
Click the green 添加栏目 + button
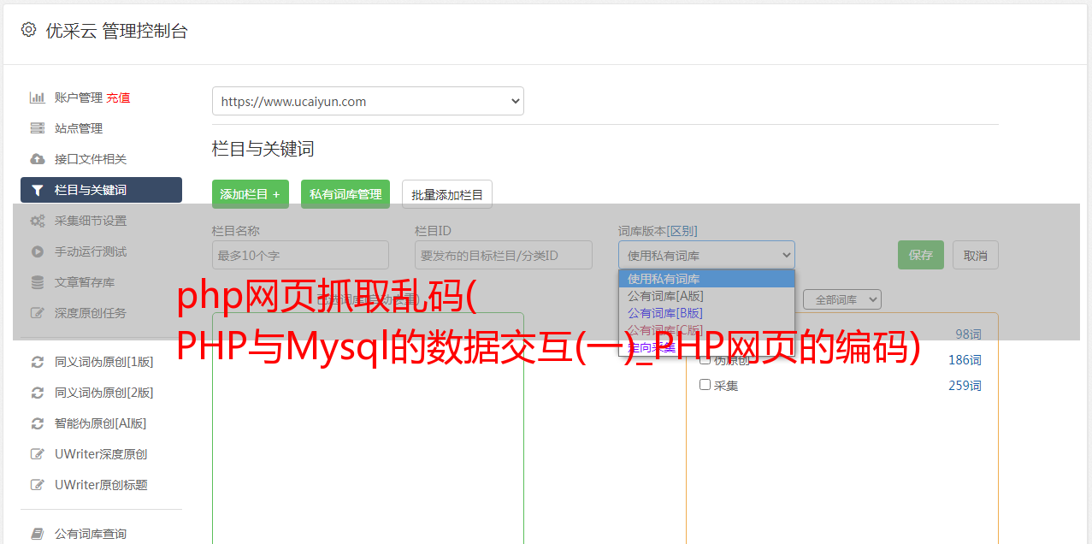pos(251,194)
